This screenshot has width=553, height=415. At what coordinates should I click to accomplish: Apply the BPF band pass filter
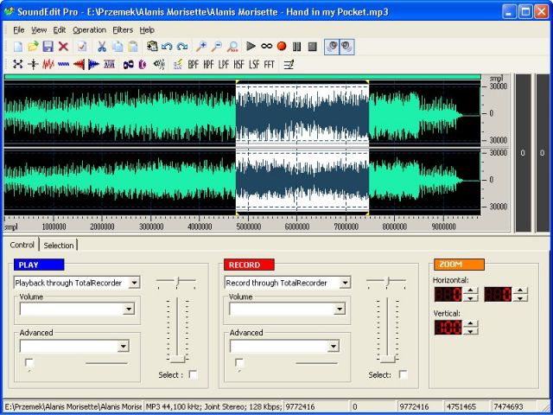point(193,64)
